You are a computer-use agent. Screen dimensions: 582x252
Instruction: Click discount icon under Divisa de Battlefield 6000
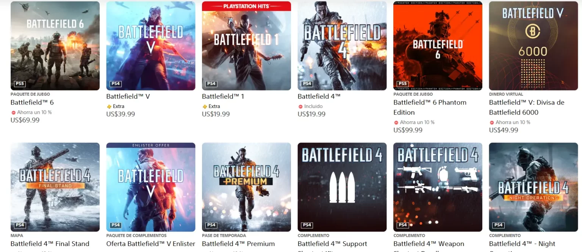pos(492,122)
